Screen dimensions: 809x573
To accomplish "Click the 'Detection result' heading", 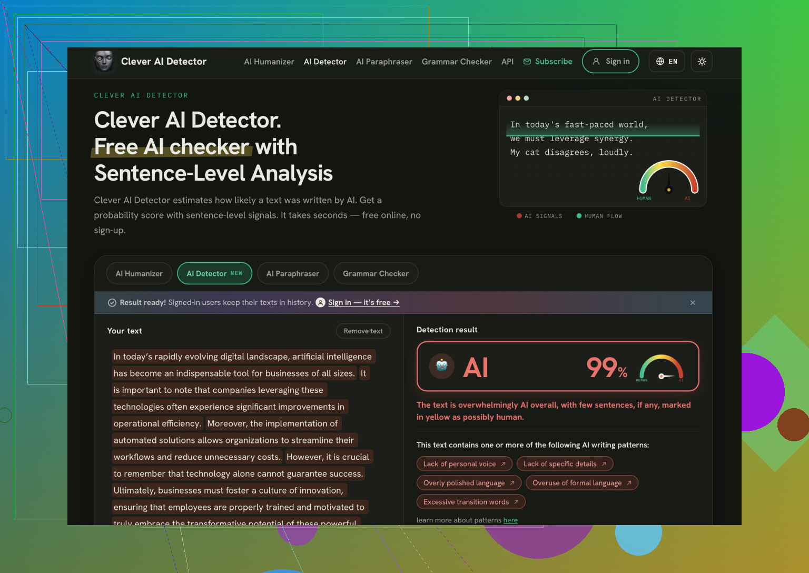I will (447, 330).
